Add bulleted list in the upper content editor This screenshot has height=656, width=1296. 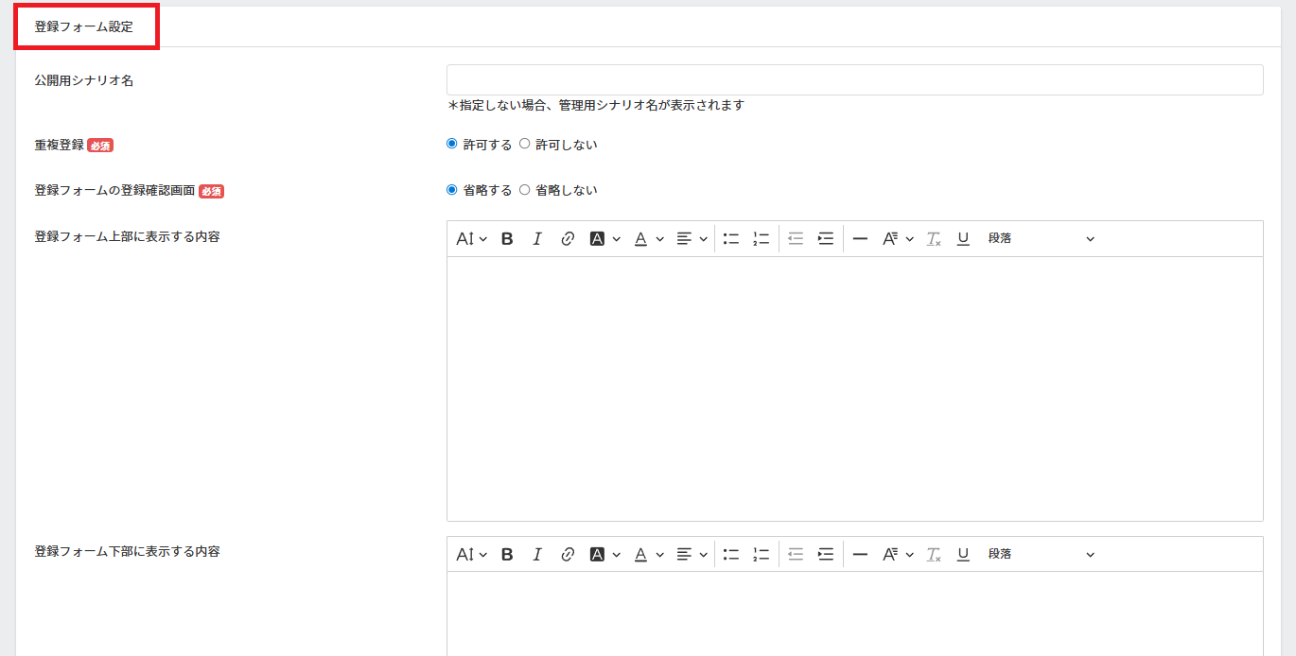coord(730,239)
